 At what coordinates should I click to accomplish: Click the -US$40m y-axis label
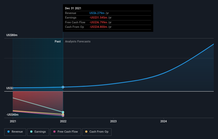(12, 115)
